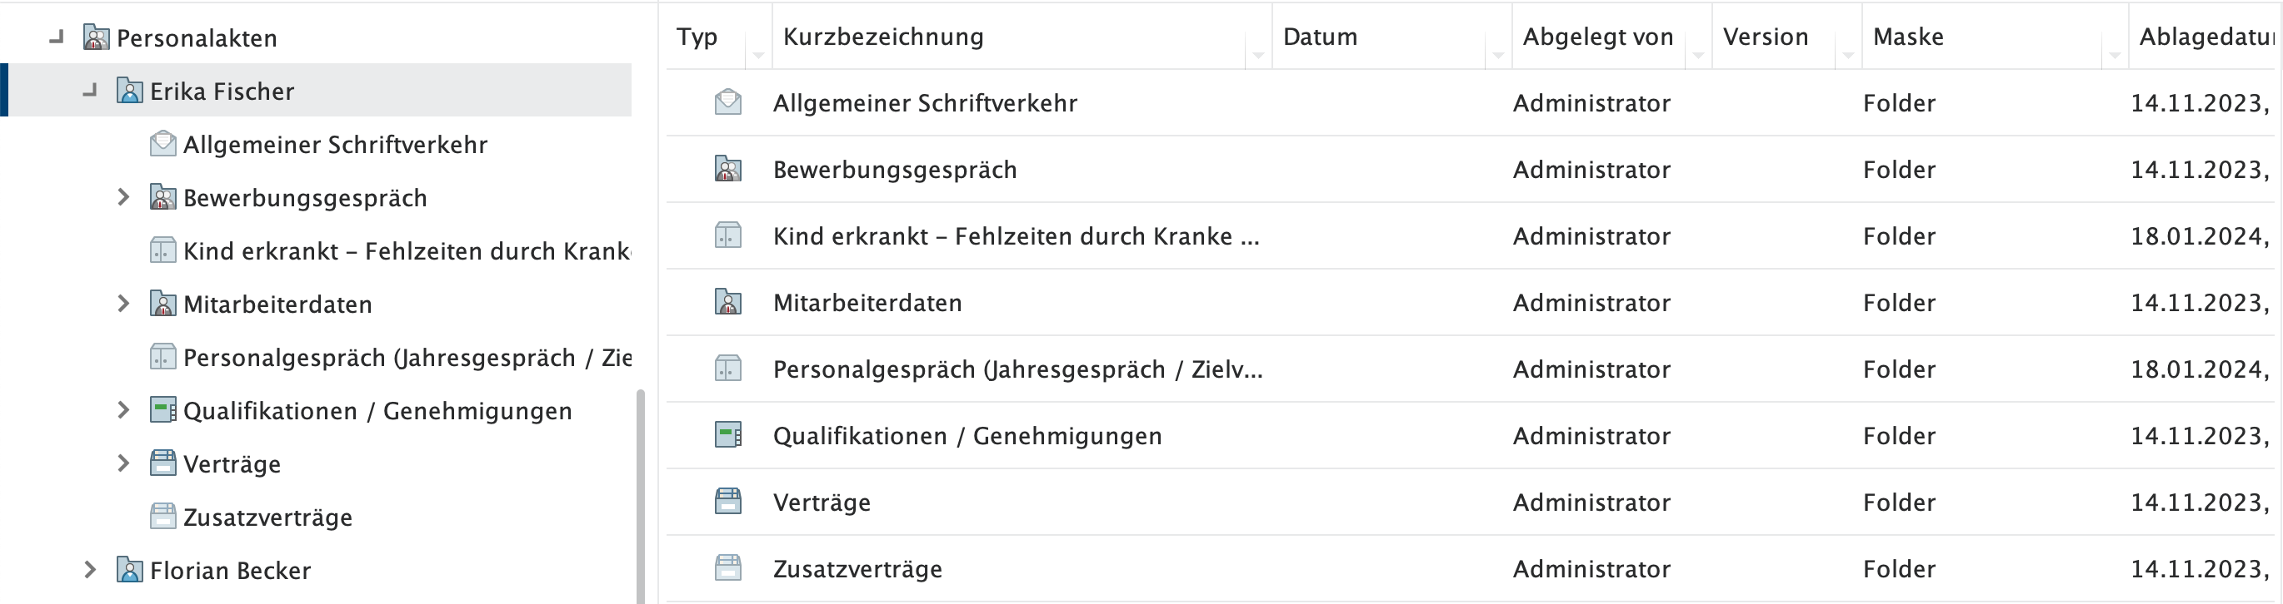
Task: Sort by the Abgelegt von column header
Action: tap(1597, 37)
